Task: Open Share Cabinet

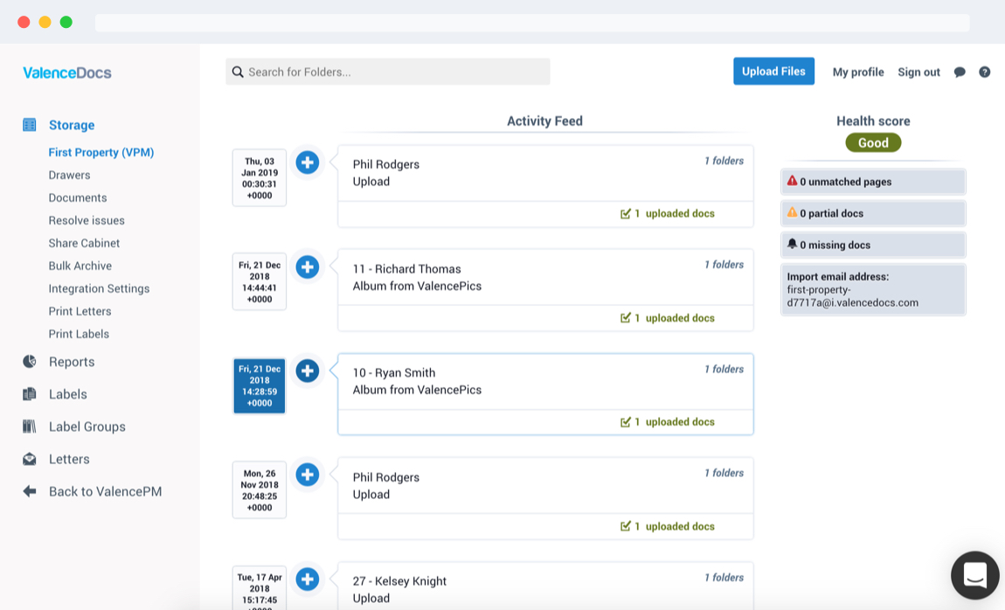Action: (x=84, y=244)
